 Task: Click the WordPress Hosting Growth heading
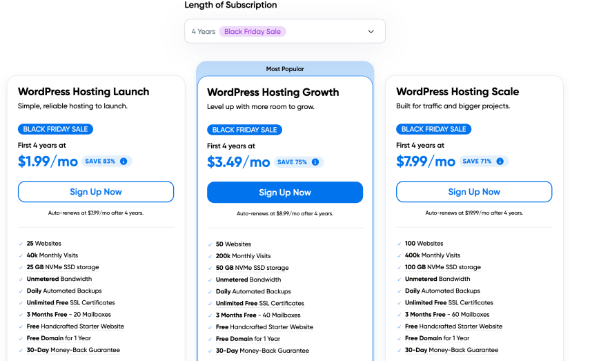(x=273, y=92)
